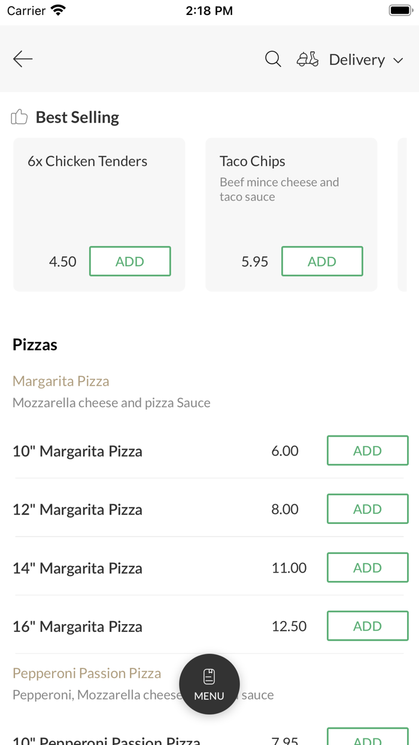Tap the battery icon in status bar
This screenshot has width=419, height=745.
pyautogui.click(x=400, y=10)
